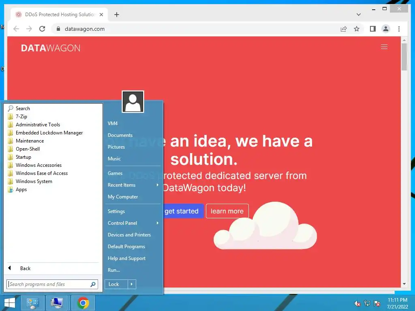Click the learn more button
The height and width of the screenshot is (311, 415).
pos(227,211)
